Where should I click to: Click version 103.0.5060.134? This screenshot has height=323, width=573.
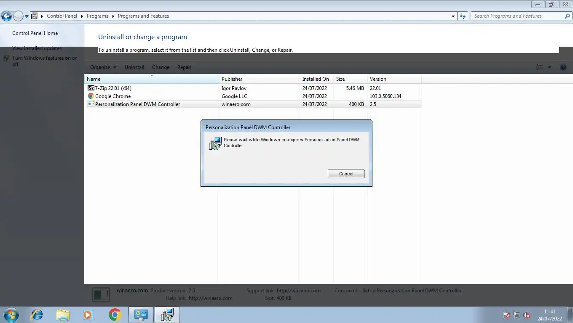(386, 96)
